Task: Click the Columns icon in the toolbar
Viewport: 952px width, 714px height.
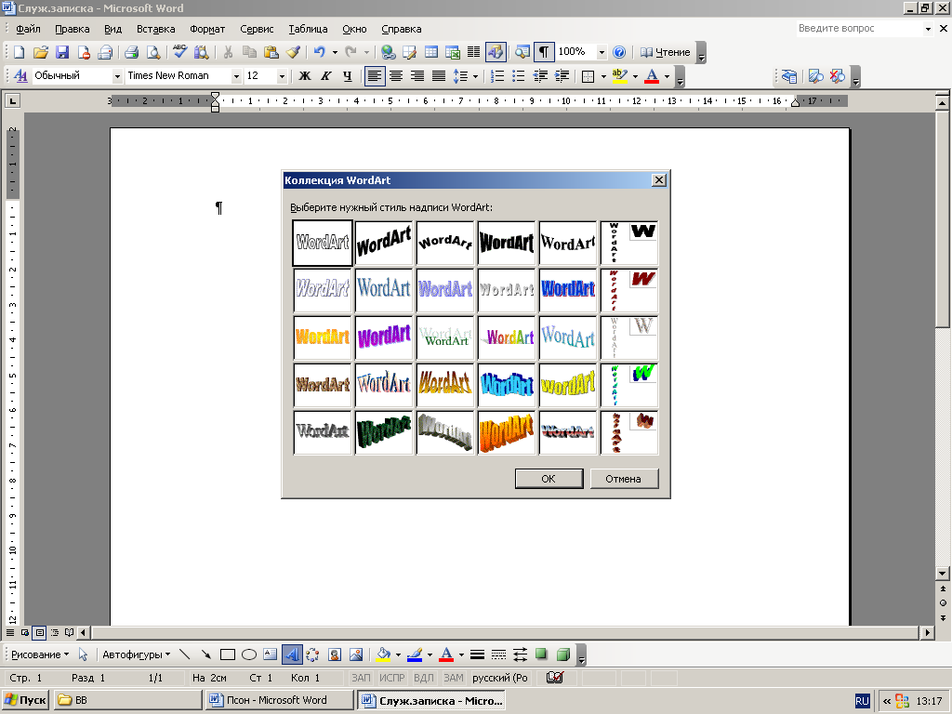Action: 473,52
